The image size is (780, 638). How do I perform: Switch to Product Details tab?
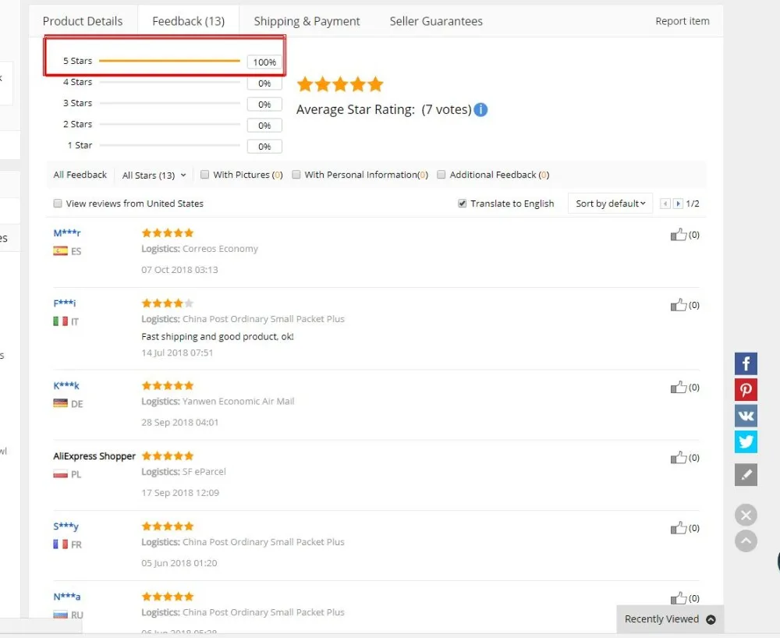click(x=83, y=21)
